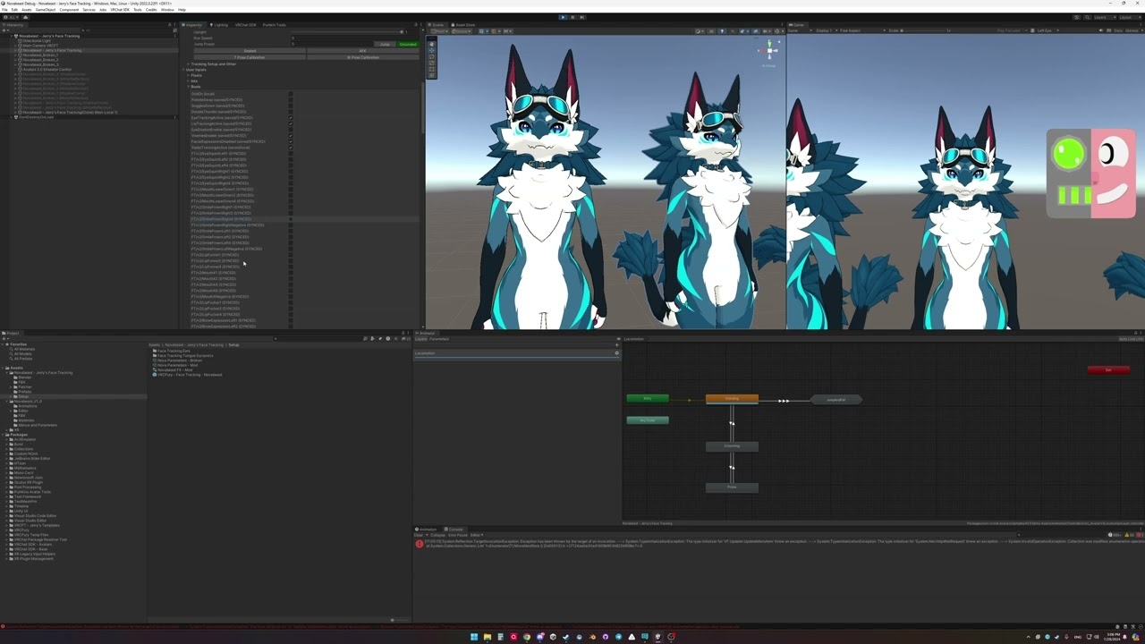Image resolution: width=1145 pixels, height=644 pixels.
Task: Select the orange Standing state node in the Animator
Action: [x=732, y=399]
